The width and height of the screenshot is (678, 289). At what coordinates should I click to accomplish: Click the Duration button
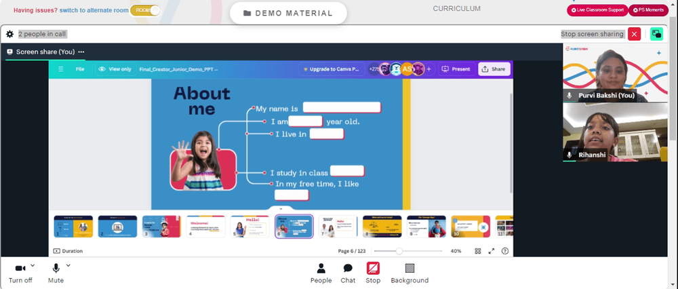point(68,251)
